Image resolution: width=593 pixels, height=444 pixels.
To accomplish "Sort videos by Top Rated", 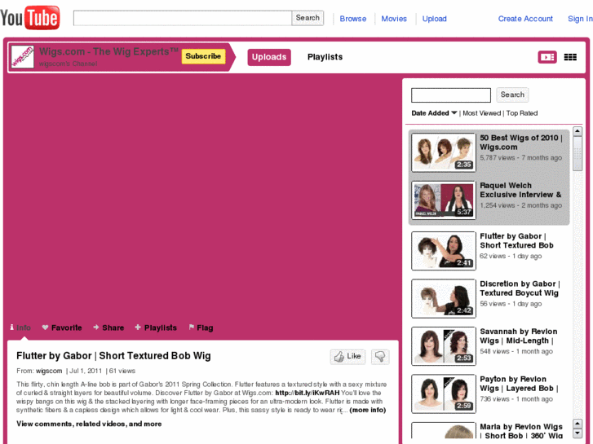I will [x=522, y=113].
